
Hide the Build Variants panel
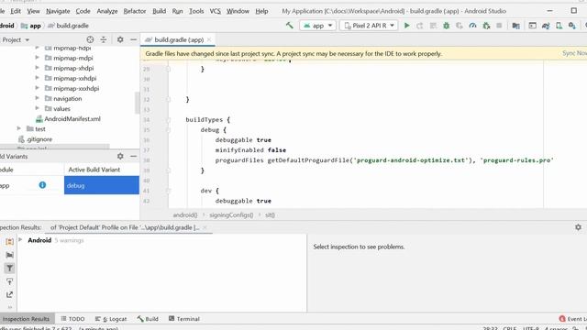133,156
